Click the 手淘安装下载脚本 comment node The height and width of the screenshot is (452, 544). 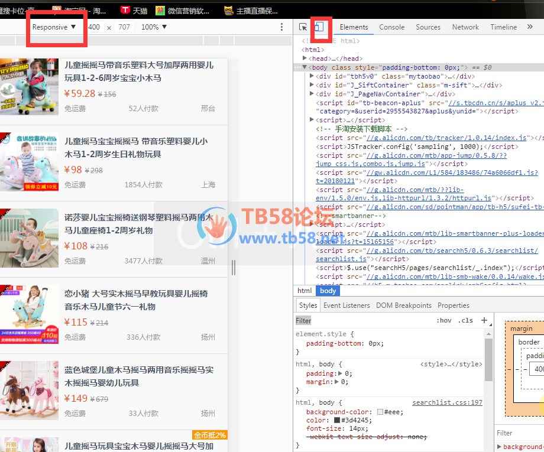pyautogui.click(x=361, y=129)
